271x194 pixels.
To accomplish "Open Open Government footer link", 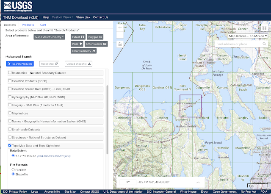I will [224, 191].
